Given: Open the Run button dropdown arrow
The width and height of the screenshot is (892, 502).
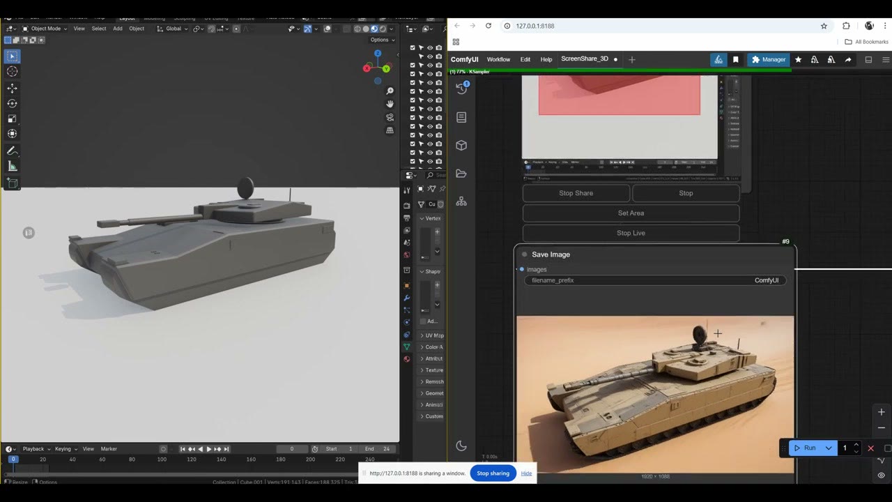Looking at the screenshot, I should tap(829, 448).
